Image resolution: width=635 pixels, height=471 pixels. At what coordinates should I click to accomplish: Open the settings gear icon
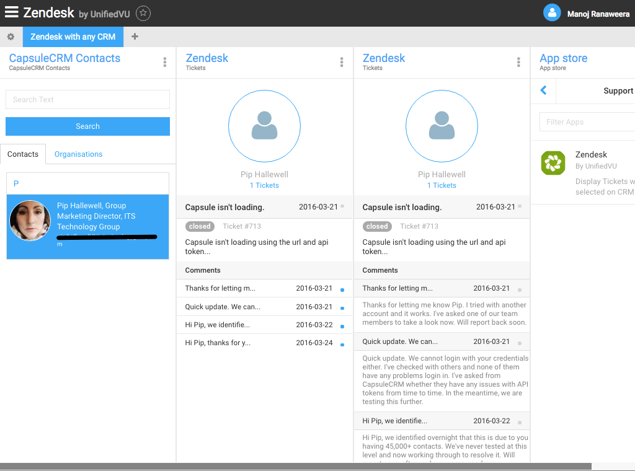coord(11,37)
